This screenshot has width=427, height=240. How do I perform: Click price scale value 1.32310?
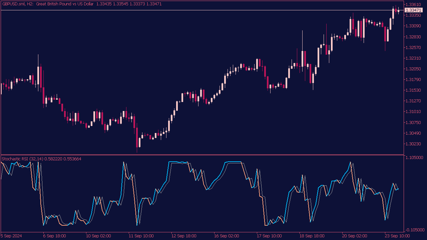pos(414,58)
